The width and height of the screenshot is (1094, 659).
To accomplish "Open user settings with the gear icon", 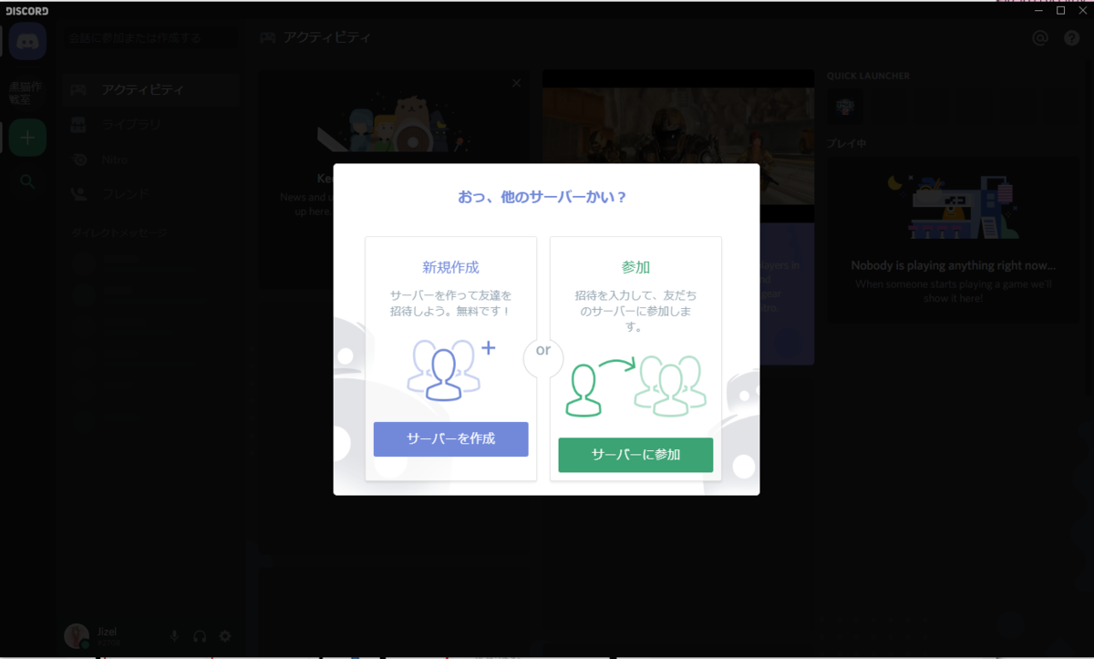I will click(224, 635).
